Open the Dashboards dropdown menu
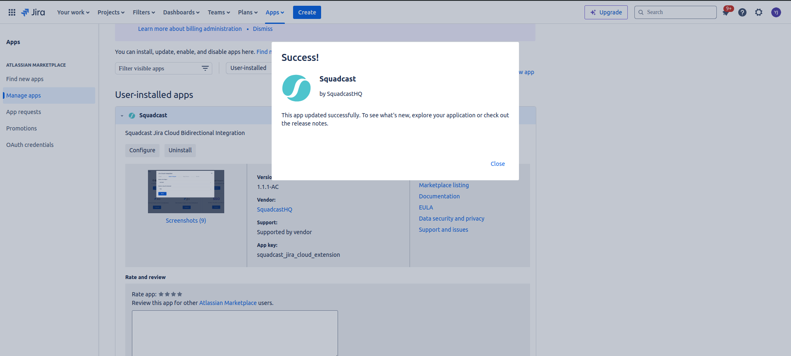791x356 pixels. (x=181, y=12)
